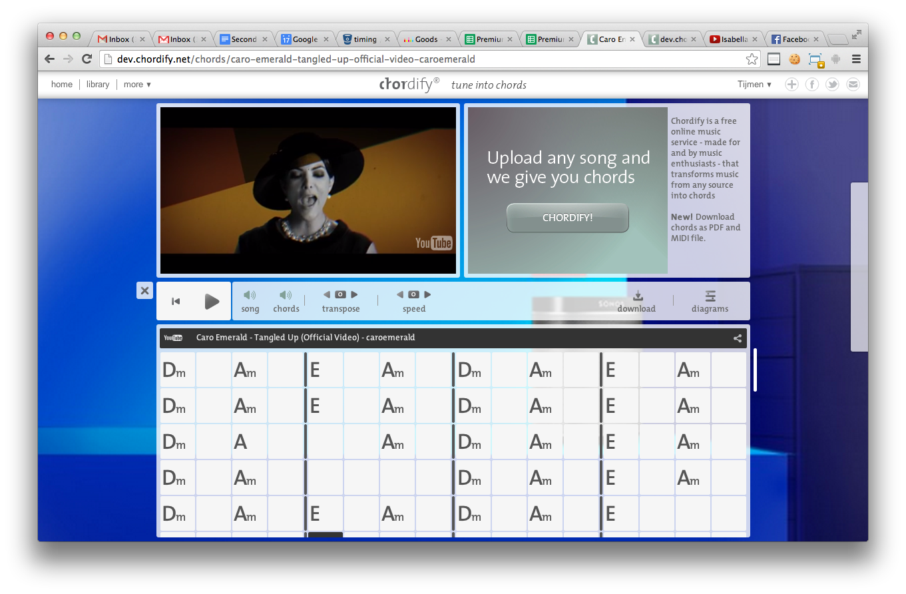906x594 pixels.
Task: Decrease playback speed with left arrow
Action: 400,294
